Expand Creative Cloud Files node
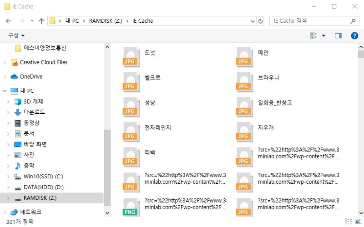 5,62
